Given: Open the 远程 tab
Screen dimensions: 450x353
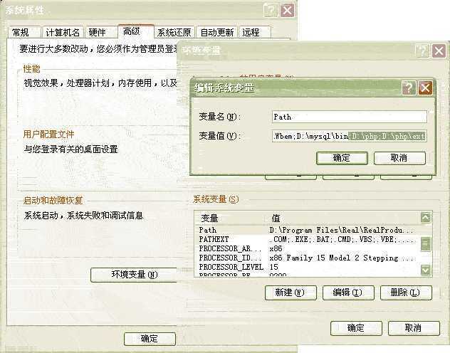Looking at the screenshot, I should coord(255,32).
